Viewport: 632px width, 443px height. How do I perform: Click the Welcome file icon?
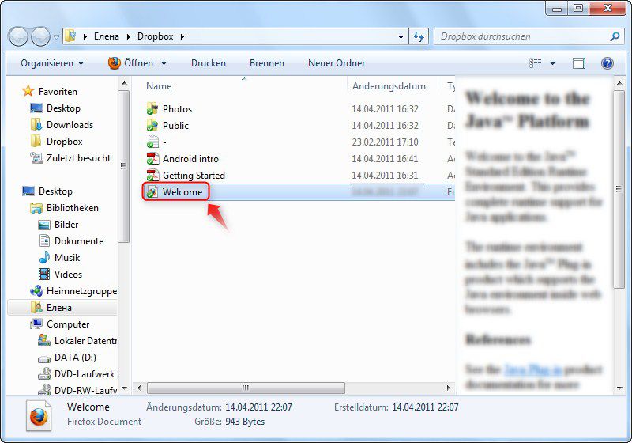click(x=152, y=192)
